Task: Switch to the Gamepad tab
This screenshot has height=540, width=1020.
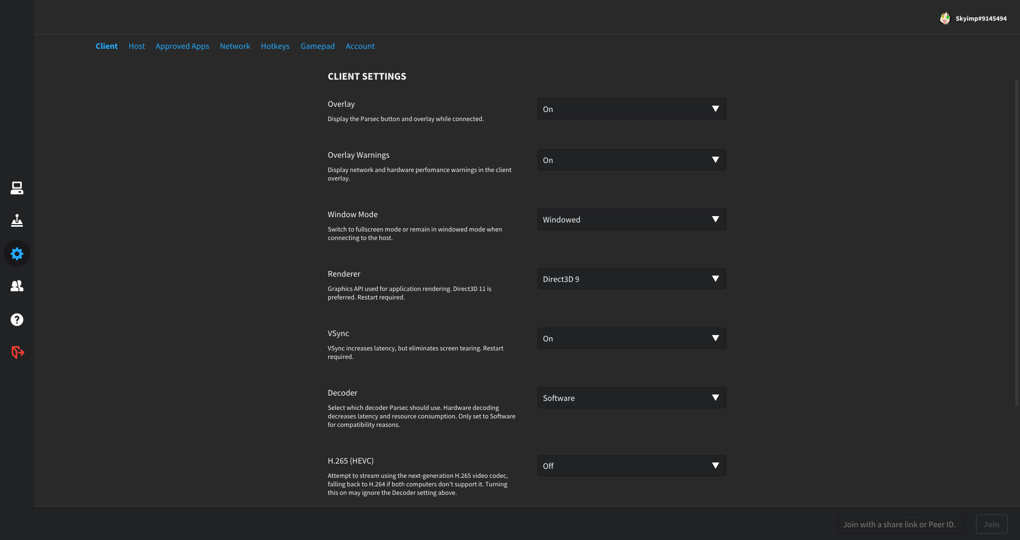Action: 318,46
